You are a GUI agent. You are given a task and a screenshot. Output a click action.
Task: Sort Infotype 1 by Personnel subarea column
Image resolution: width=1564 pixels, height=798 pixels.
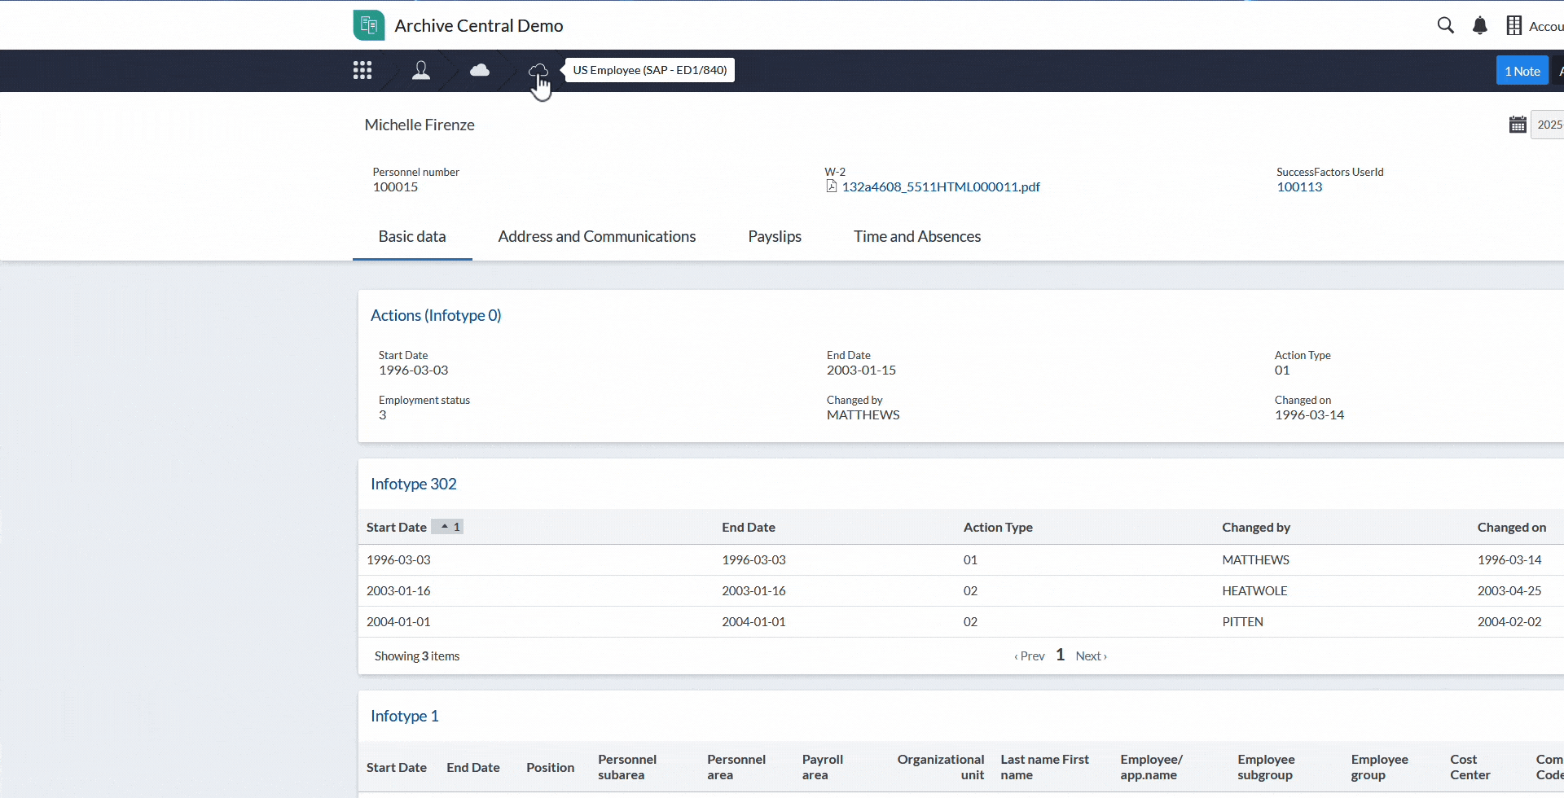coord(627,767)
